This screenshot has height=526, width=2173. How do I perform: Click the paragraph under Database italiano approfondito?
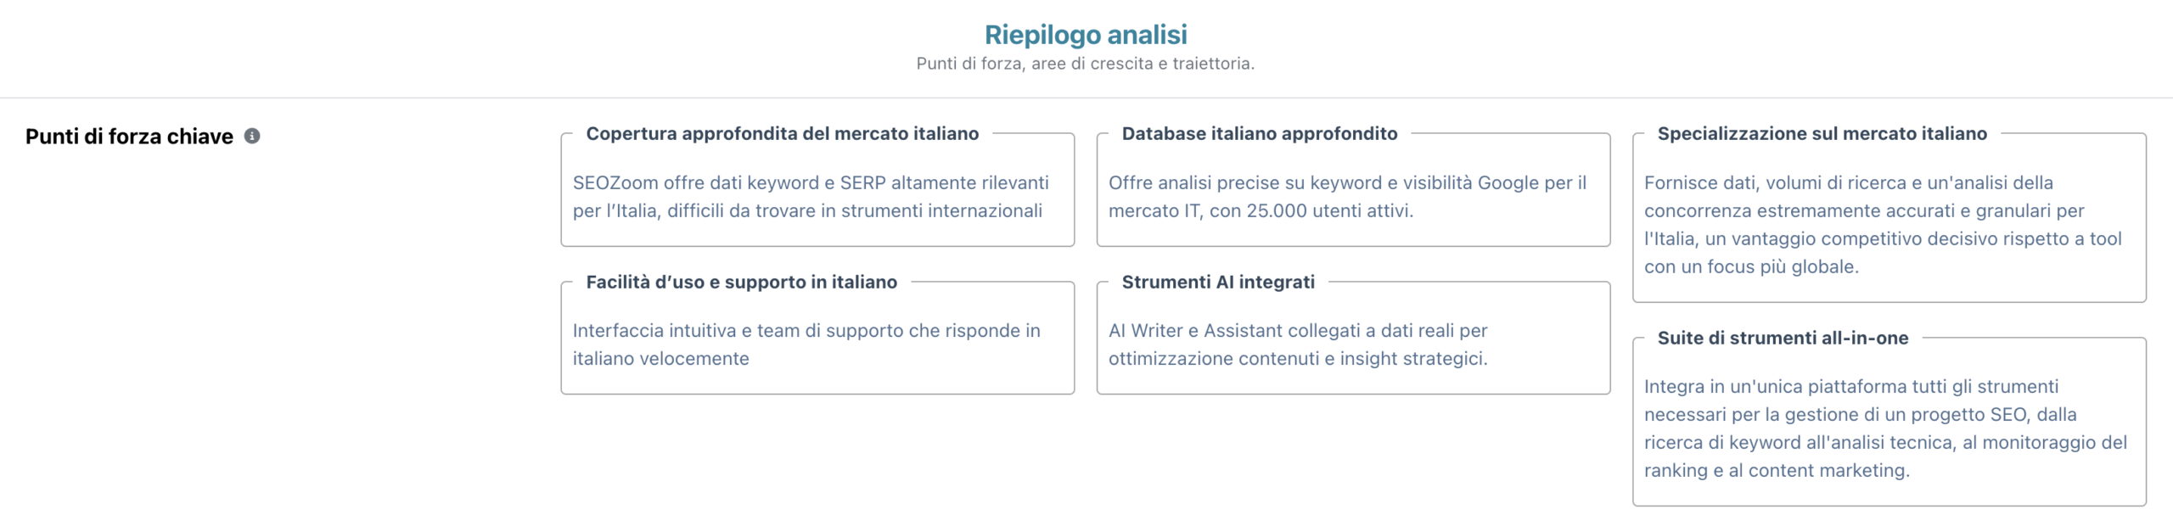coord(1347,197)
